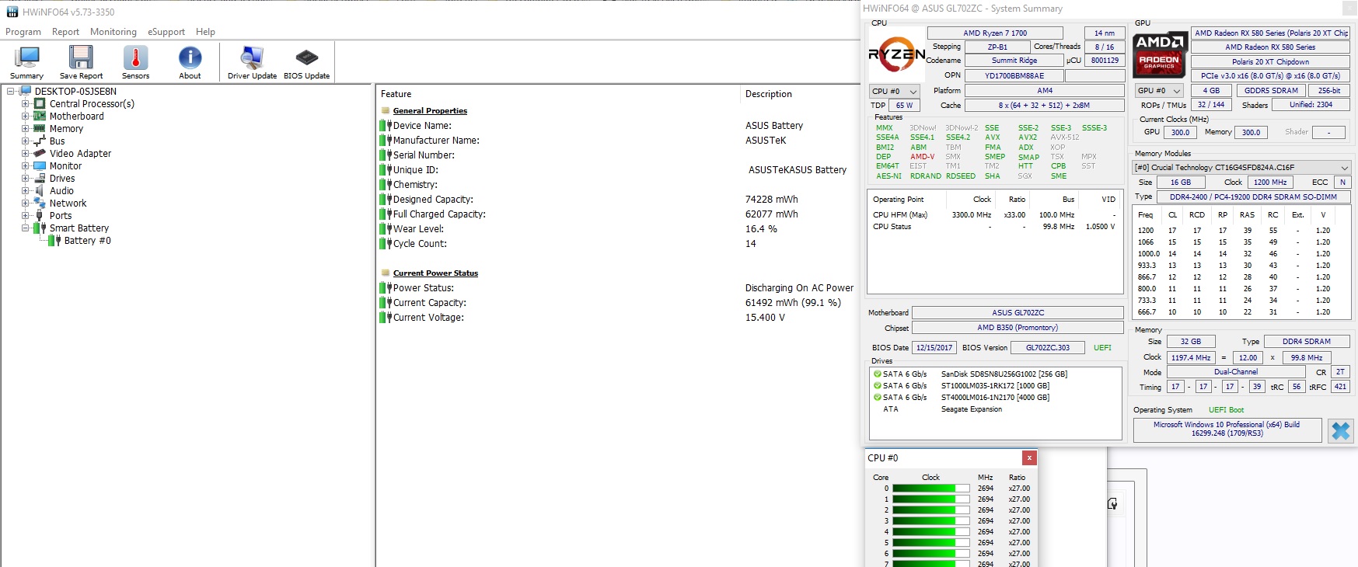Open the Crucial memory module dropdown

[x=1241, y=167]
